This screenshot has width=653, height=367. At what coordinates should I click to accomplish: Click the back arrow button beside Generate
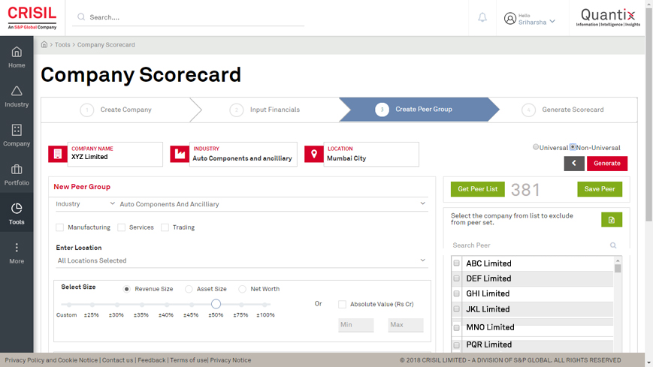(x=574, y=163)
